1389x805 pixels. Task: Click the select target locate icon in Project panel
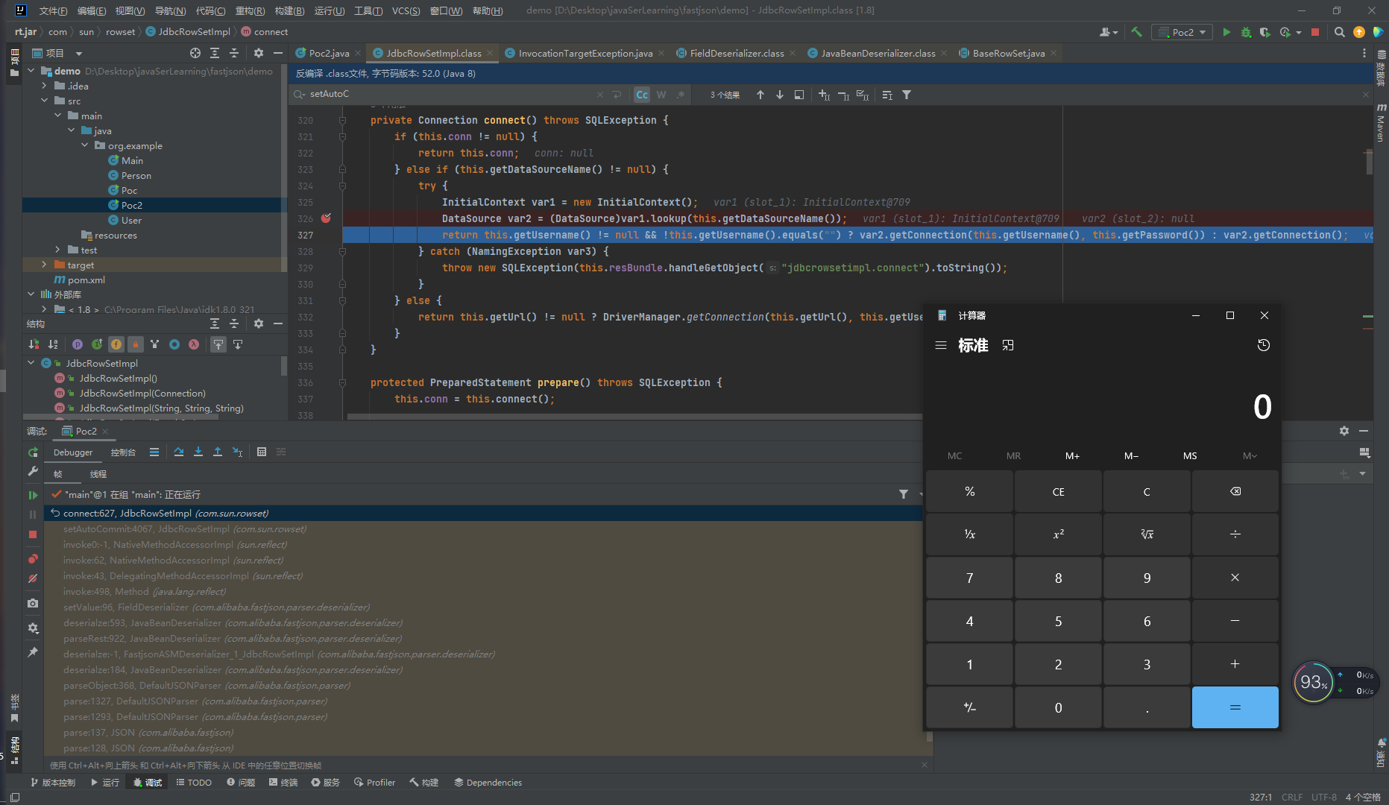195,53
